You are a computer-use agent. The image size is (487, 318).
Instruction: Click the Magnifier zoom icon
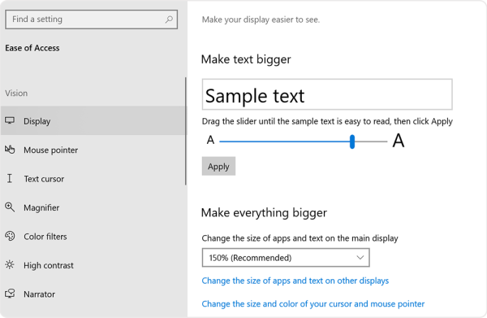click(10, 207)
